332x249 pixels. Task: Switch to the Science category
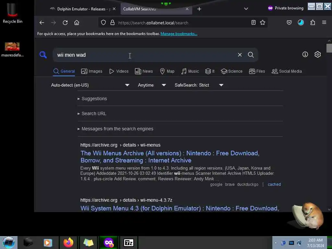tap(231, 71)
